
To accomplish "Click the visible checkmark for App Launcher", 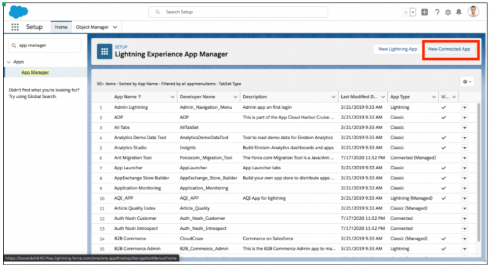I will click(x=443, y=168).
